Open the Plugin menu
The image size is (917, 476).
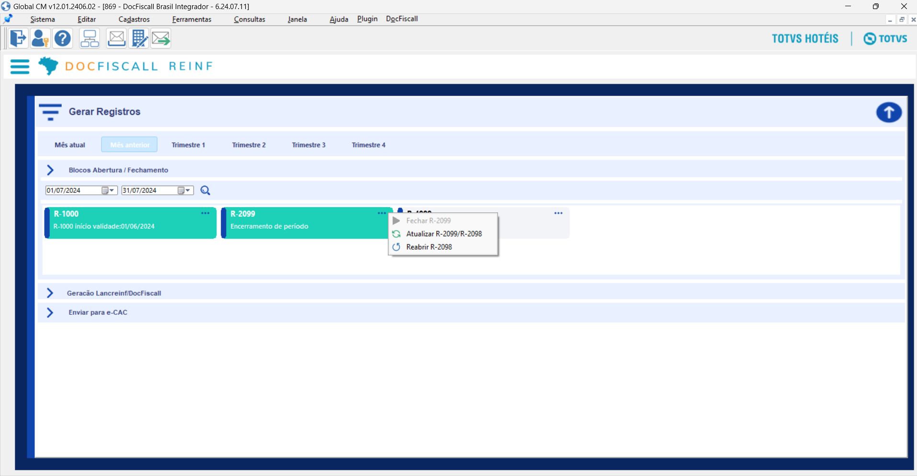click(x=367, y=19)
